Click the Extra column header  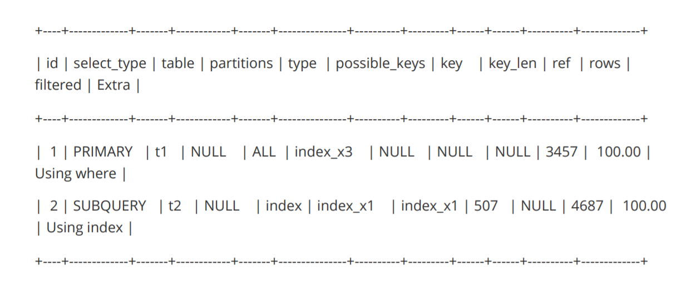tap(113, 85)
